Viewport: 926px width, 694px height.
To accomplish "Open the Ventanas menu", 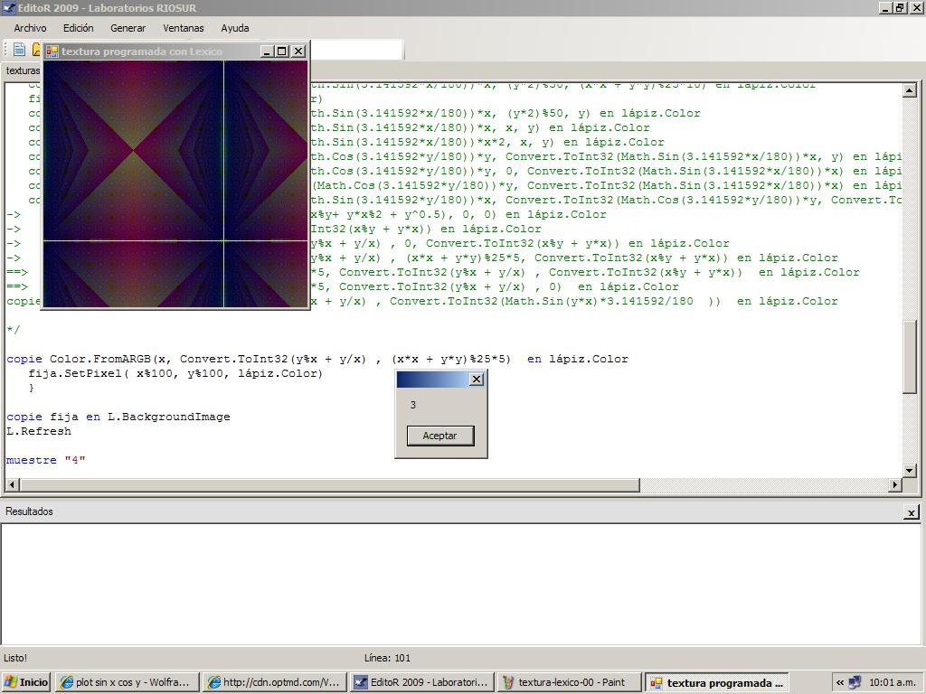I will pos(183,28).
